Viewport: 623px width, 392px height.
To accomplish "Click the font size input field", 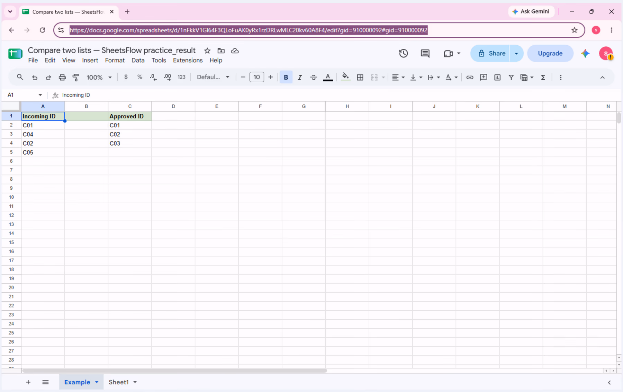I will pos(256,77).
